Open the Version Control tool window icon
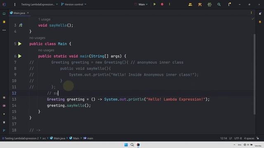 point(4,130)
